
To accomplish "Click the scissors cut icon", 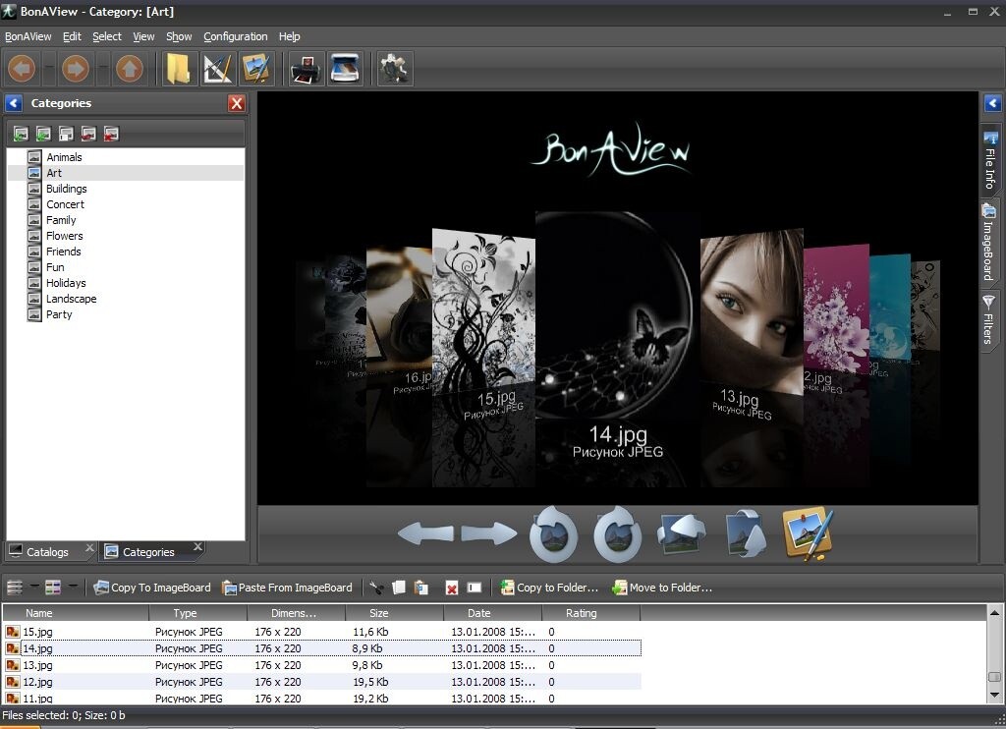I will click(376, 588).
